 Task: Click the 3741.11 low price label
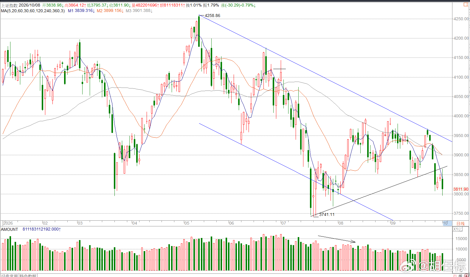(327, 214)
